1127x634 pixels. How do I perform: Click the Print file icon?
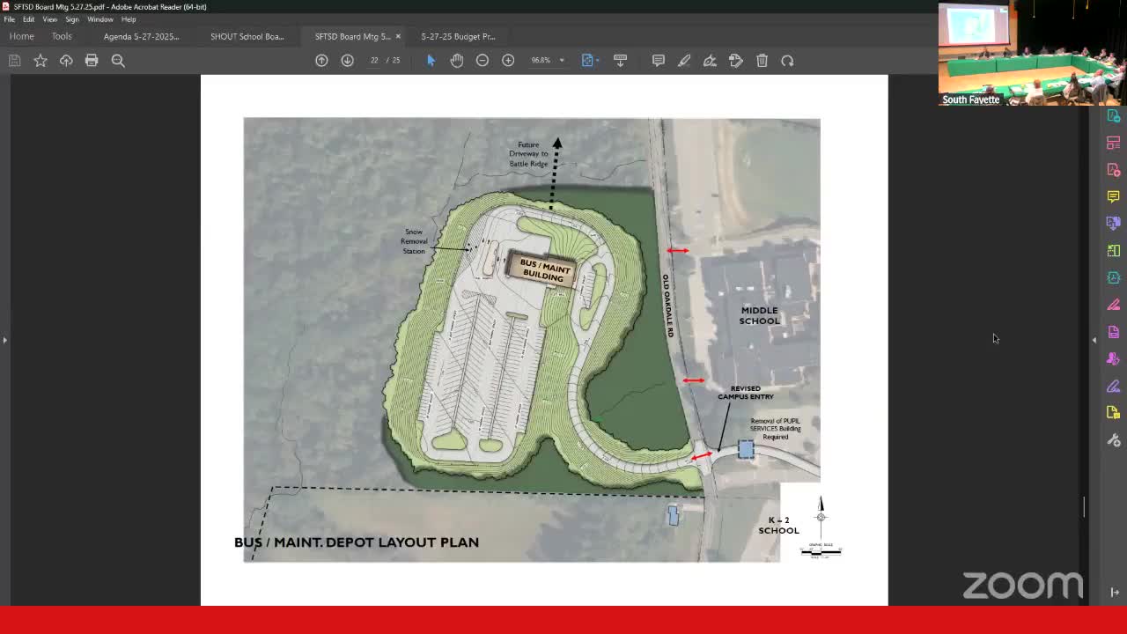coord(92,60)
